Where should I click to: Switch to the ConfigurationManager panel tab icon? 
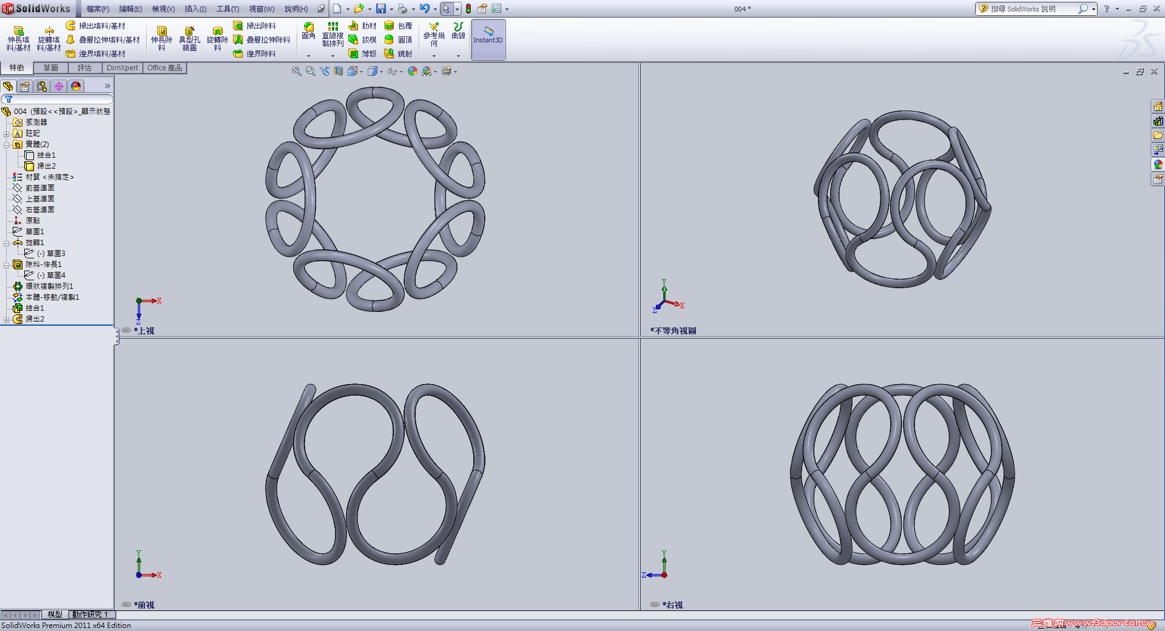click(42, 86)
